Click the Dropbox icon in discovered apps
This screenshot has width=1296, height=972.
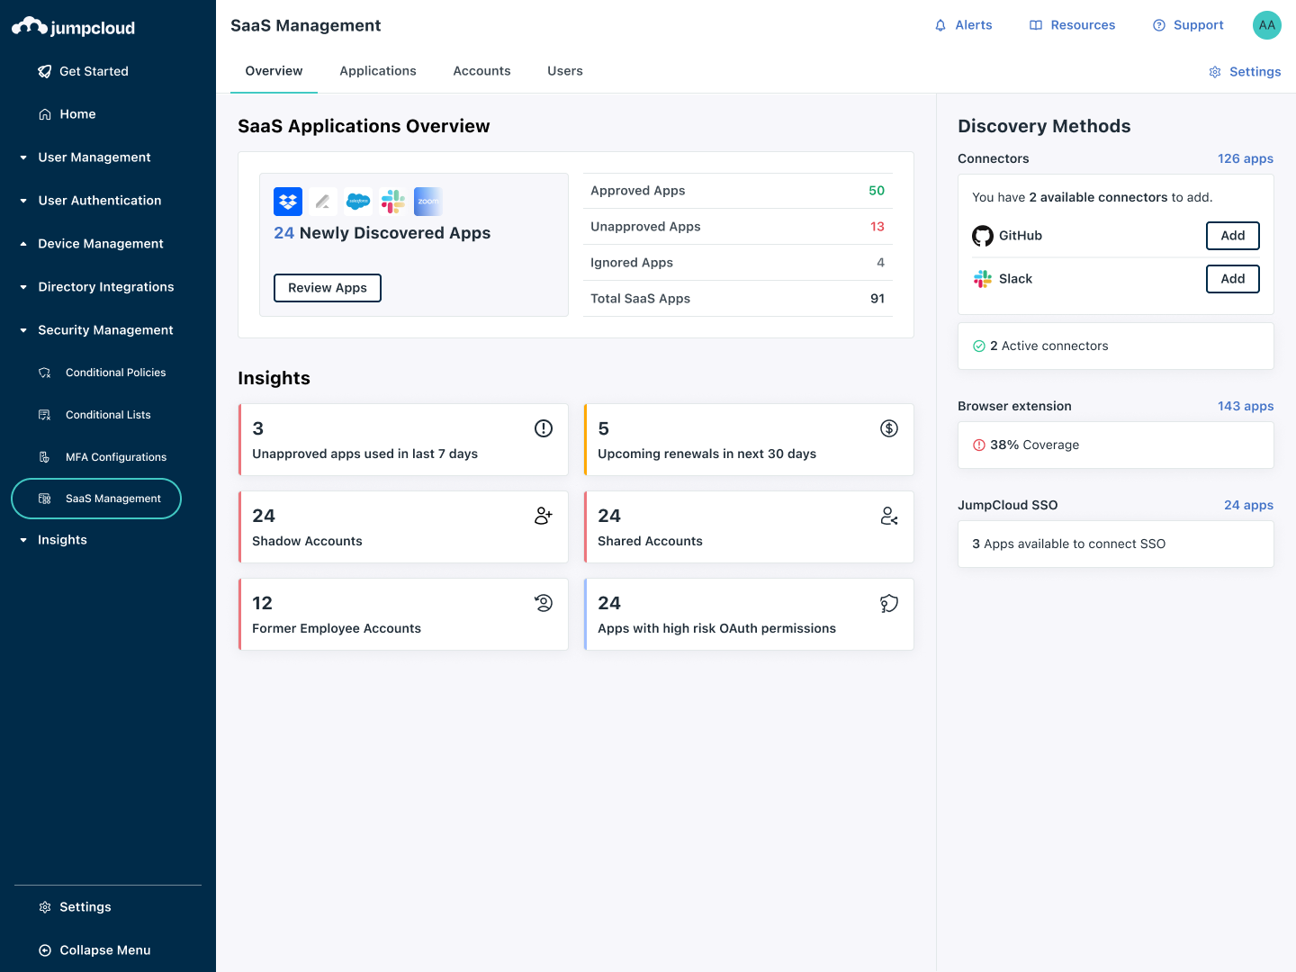tap(288, 202)
